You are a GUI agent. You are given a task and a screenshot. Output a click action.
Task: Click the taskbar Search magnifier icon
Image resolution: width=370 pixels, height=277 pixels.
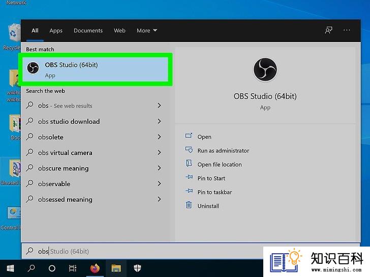pyautogui.click(x=31, y=268)
